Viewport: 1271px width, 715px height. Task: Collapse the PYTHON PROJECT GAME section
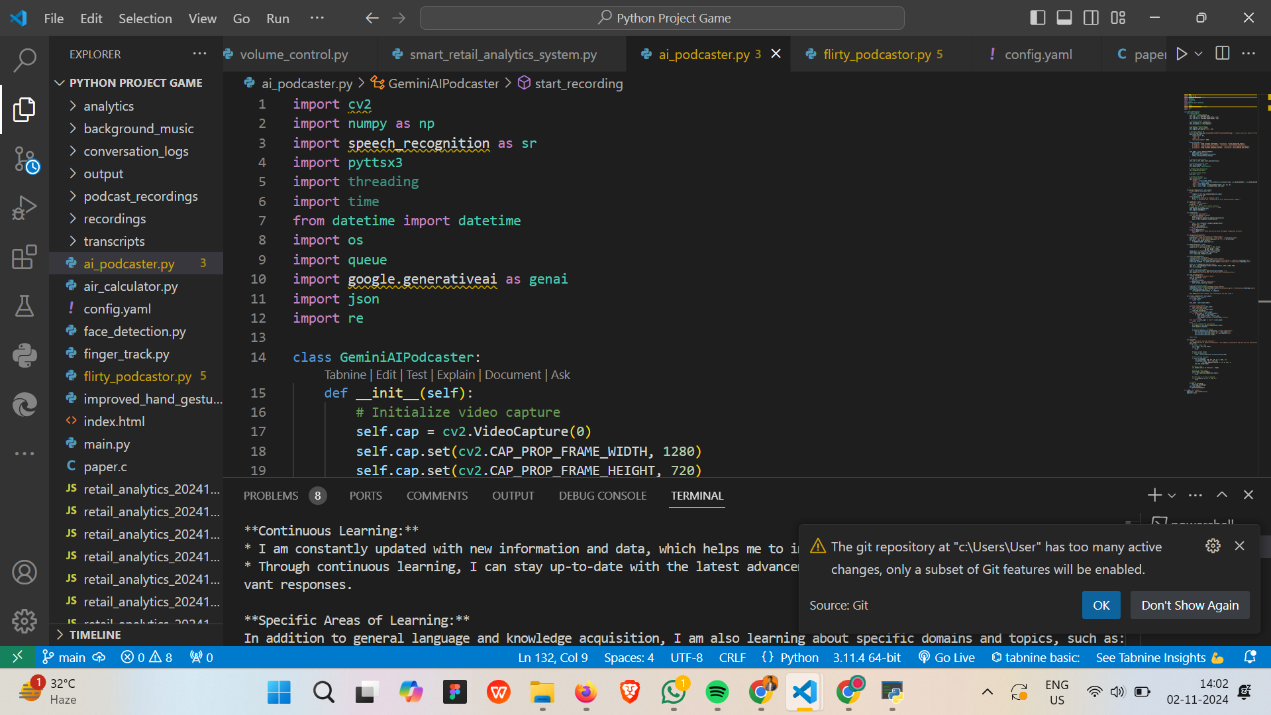click(136, 83)
